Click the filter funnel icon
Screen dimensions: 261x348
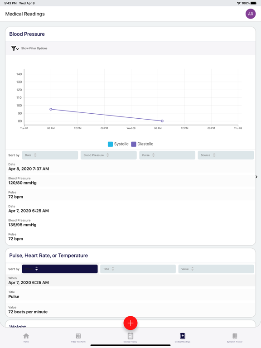click(14, 48)
